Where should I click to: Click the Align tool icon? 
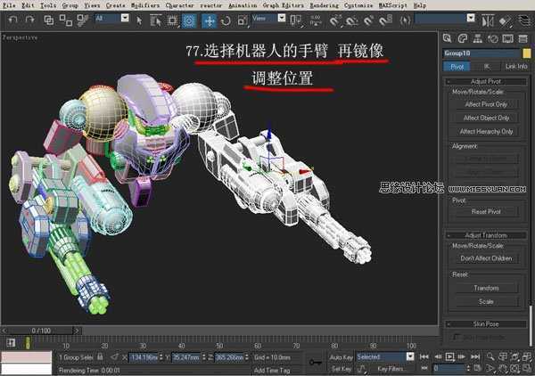coord(505,20)
